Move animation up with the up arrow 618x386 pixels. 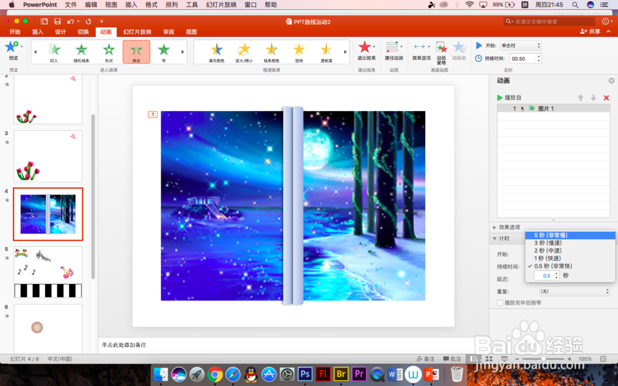tap(580, 98)
